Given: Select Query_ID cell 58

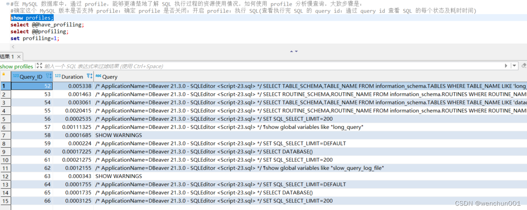Looking at the screenshot, I should tap(32, 135).
